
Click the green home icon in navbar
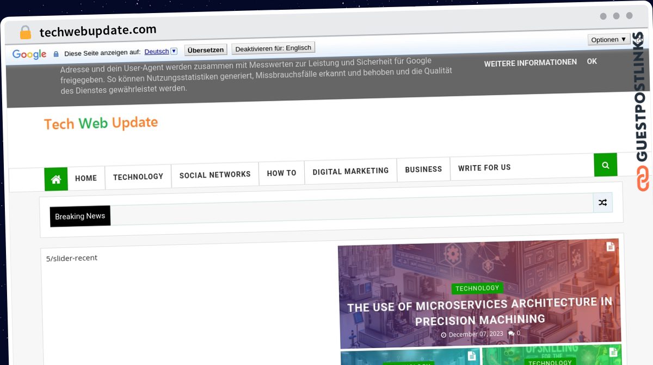tap(56, 179)
